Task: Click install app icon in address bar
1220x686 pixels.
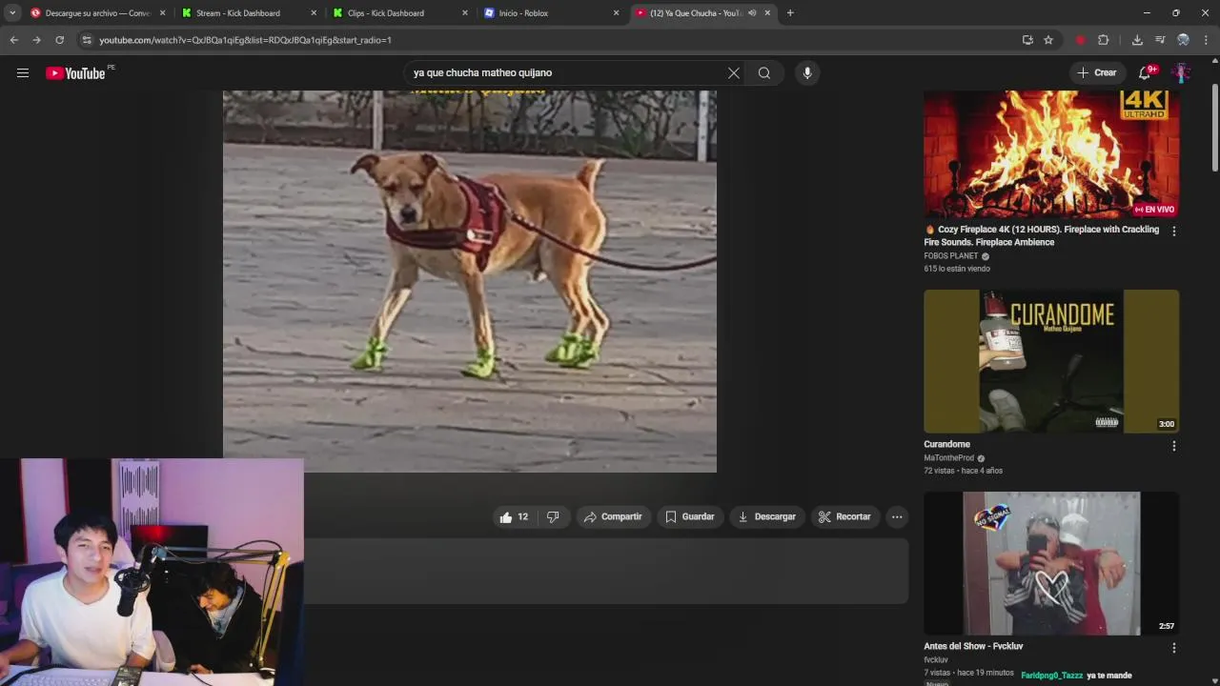Action: pos(1027,40)
